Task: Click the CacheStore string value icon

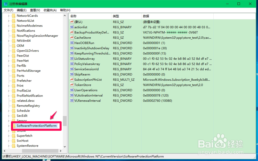Action: [x=72, y=37]
